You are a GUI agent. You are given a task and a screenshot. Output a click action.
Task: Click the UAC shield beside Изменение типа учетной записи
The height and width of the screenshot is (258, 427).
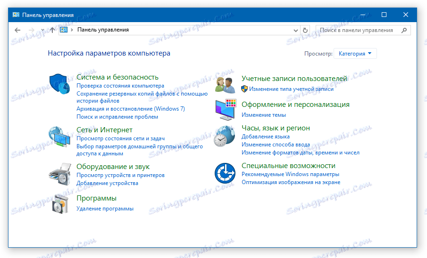[x=244, y=89]
